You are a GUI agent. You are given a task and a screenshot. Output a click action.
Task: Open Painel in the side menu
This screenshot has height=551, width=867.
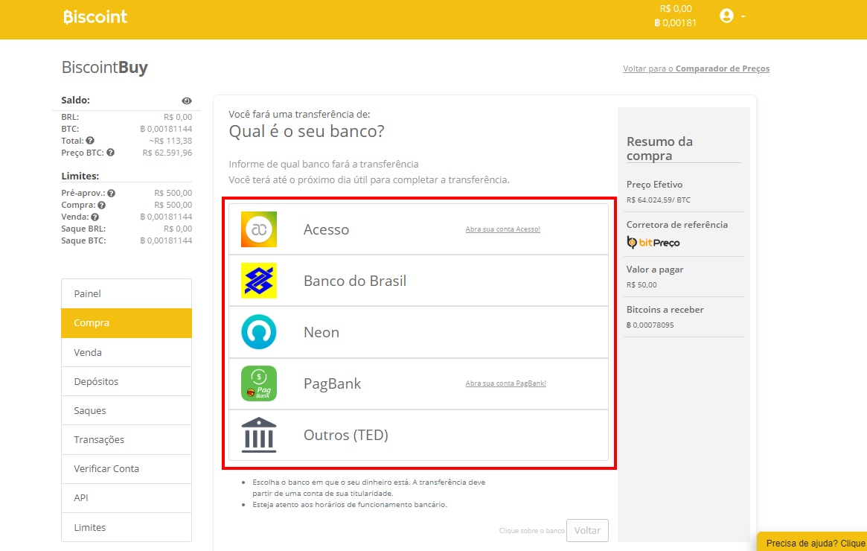click(127, 294)
